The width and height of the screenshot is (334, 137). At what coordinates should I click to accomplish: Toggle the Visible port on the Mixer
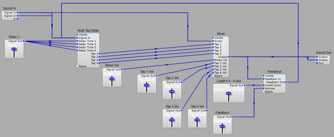(213, 38)
